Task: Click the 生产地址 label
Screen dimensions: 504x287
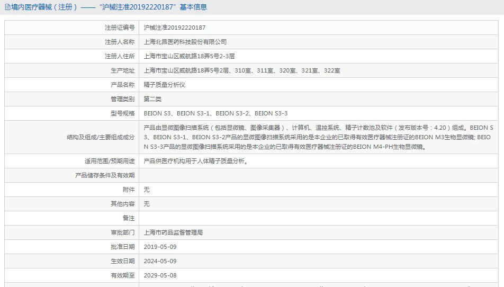Action: pyautogui.click(x=122, y=71)
